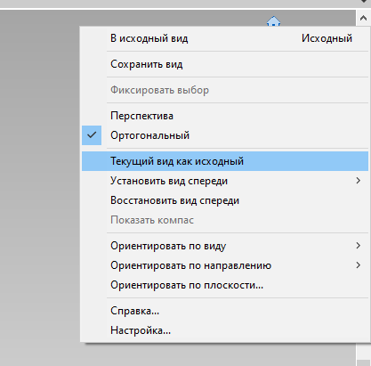Expand arrow next to 'Установить вид спереди'
Screen dimensions: 371x366
tap(359, 181)
